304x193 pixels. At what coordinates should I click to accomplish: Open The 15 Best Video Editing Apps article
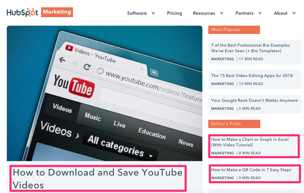pyautogui.click(x=252, y=76)
